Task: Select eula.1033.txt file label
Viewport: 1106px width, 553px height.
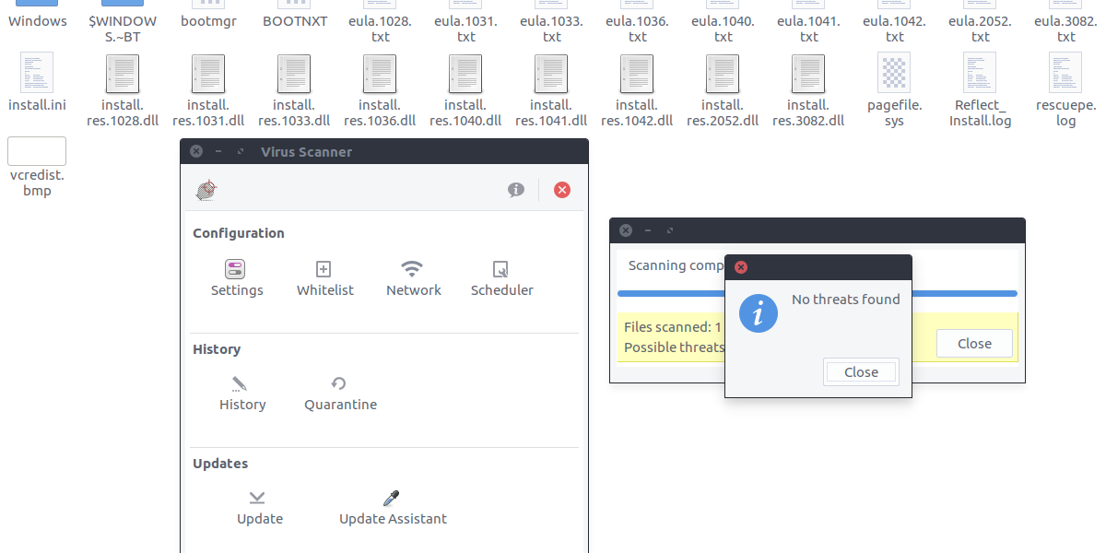Action: point(551,29)
